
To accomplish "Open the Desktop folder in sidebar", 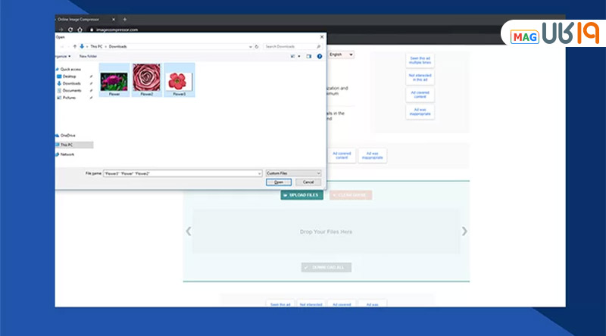I will coord(69,76).
